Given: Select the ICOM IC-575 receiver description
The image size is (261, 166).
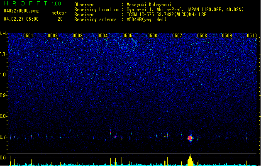Looking at the screenshot, I should 166,15.
